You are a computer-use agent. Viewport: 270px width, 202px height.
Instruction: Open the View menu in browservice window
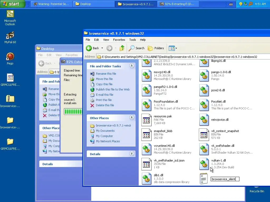tap(106, 40)
